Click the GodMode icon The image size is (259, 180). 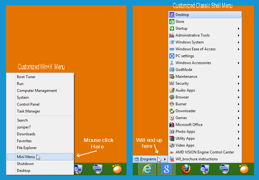pyautogui.click(x=172, y=70)
